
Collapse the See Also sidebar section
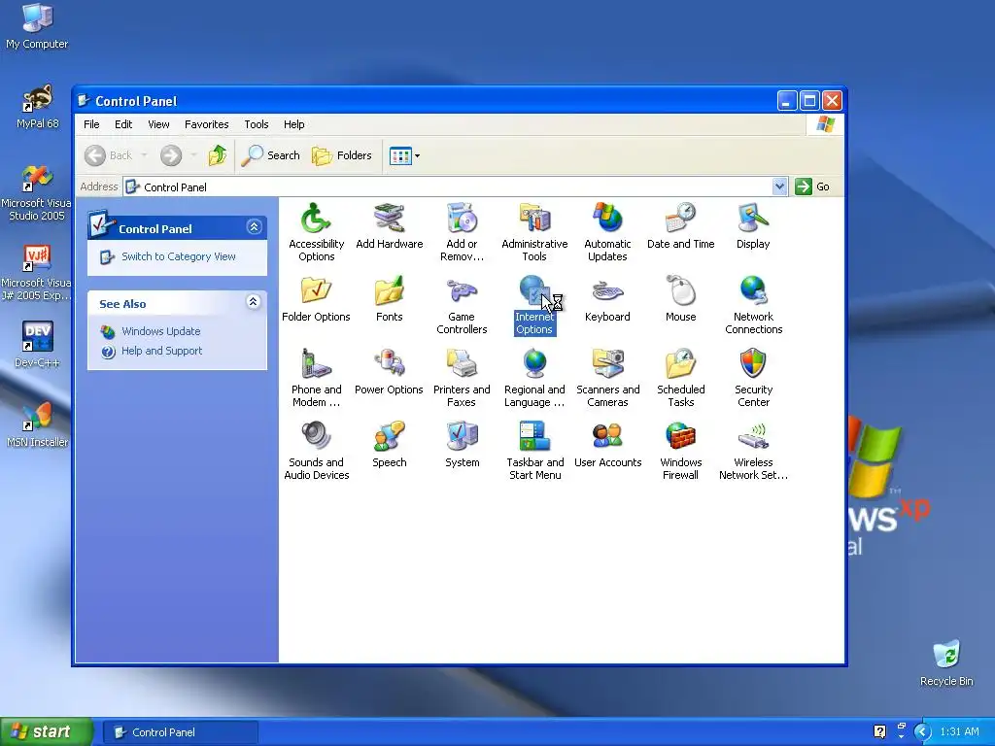tap(254, 302)
